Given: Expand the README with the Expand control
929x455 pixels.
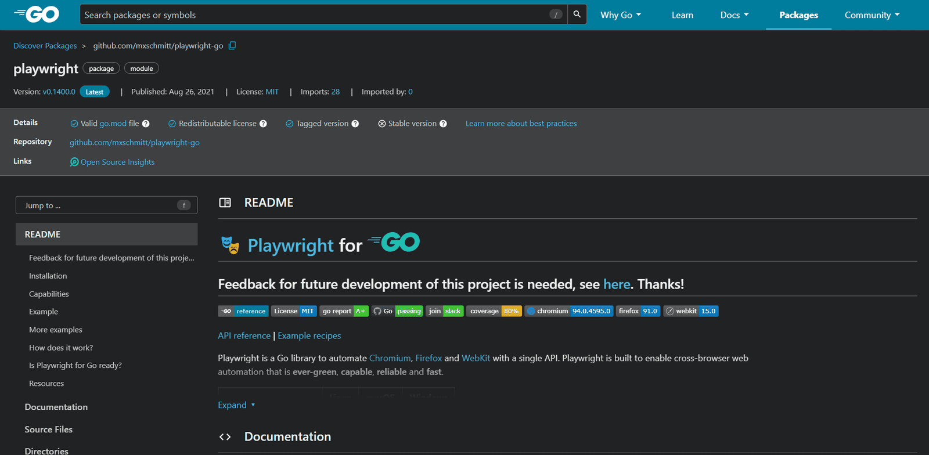Looking at the screenshot, I should [x=236, y=405].
